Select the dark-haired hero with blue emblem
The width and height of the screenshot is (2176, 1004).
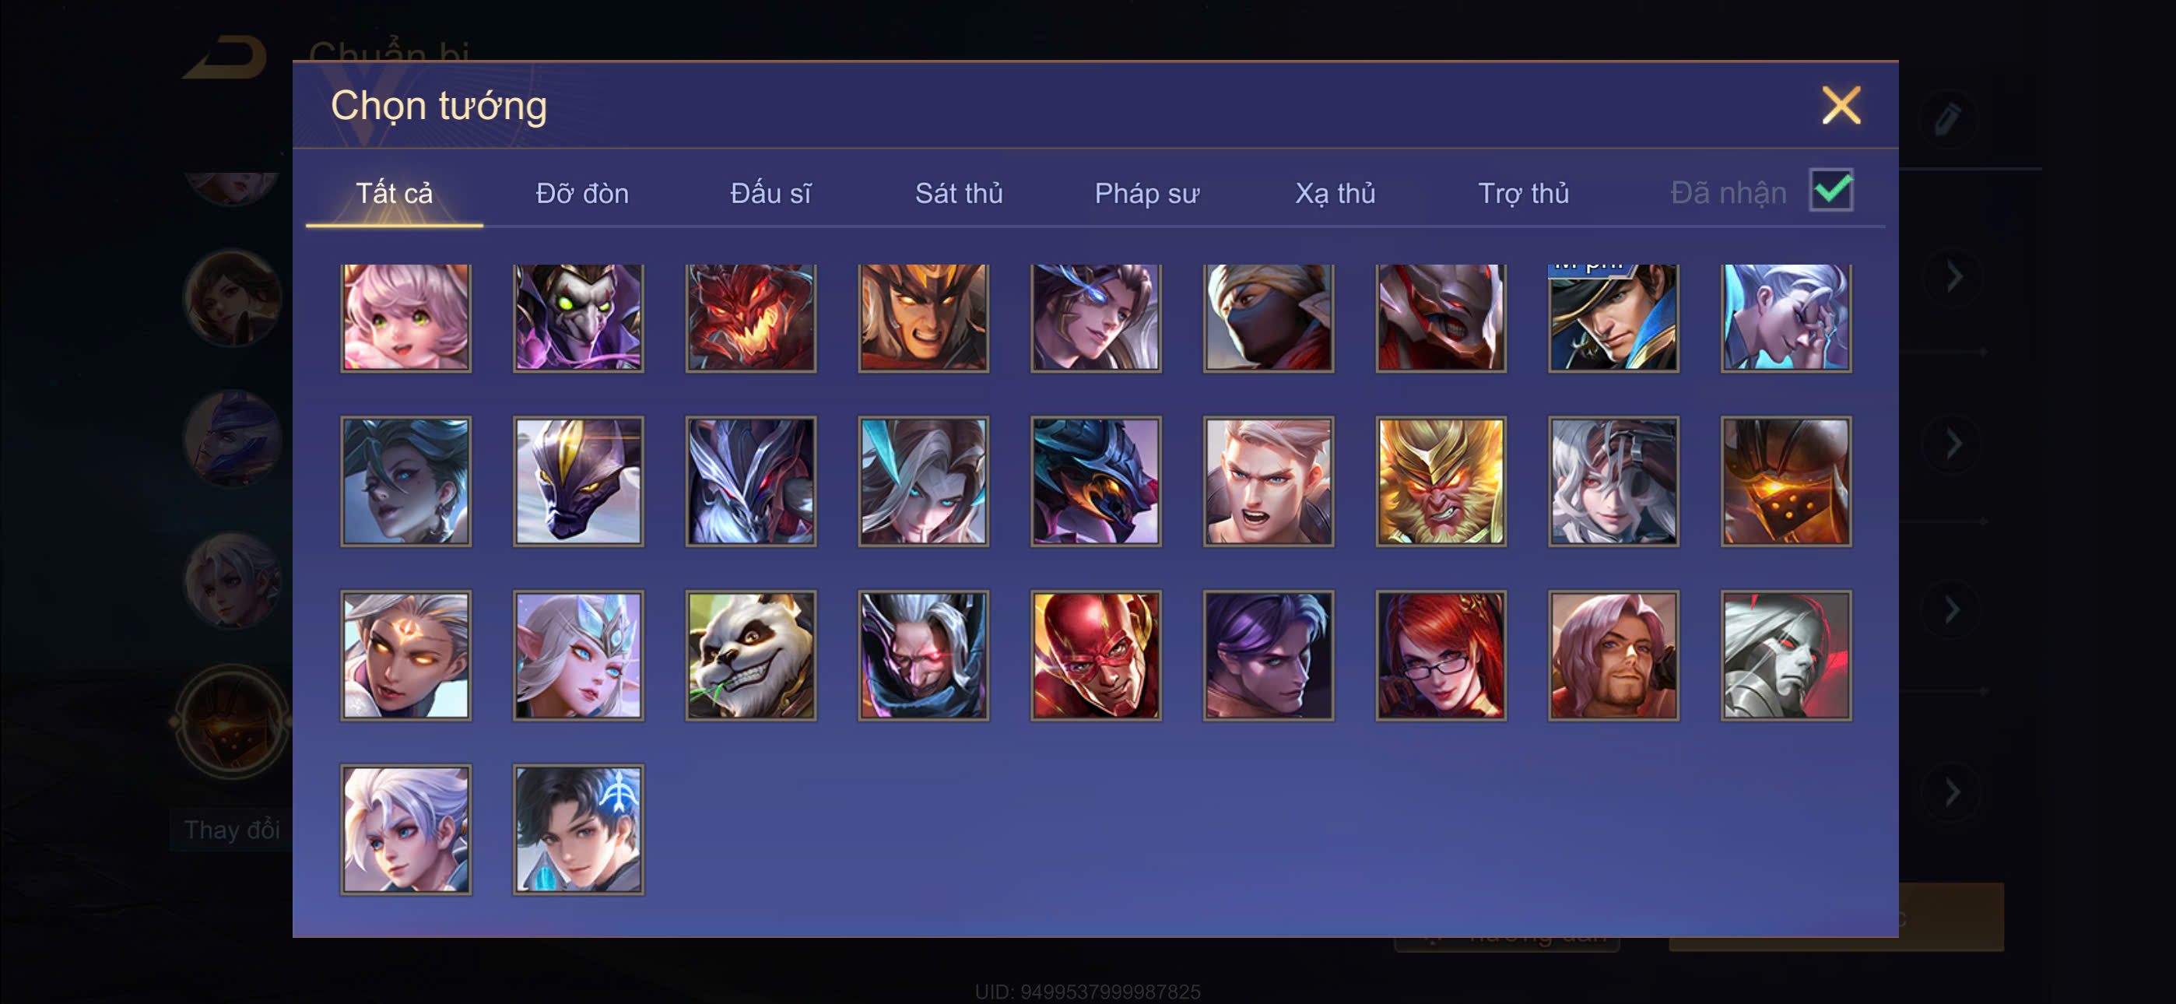(577, 829)
